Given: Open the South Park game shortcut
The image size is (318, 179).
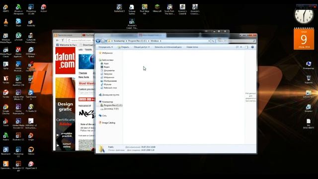Looking at the screenshot, I should [x=169, y=9].
